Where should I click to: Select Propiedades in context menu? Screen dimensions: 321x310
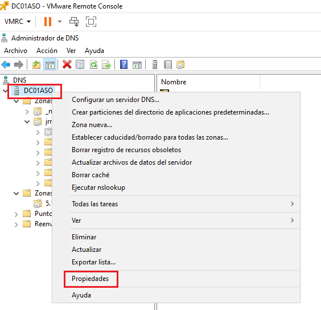176,279
